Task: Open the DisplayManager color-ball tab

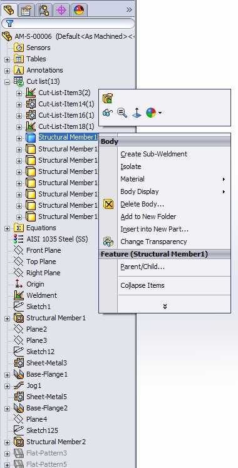Action: coord(79,10)
